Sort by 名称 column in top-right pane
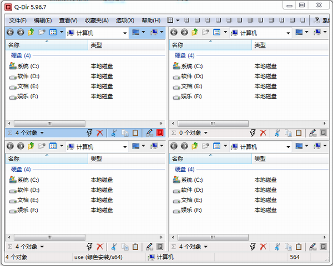The height and width of the screenshot is (266, 333). pyautogui.click(x=210, y=45)
